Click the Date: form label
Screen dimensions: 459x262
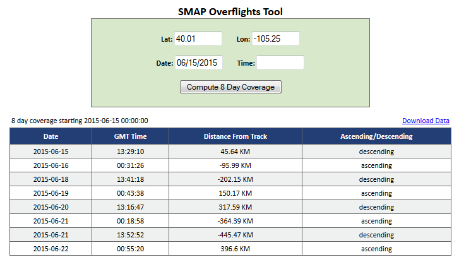[x=165, y=63]
